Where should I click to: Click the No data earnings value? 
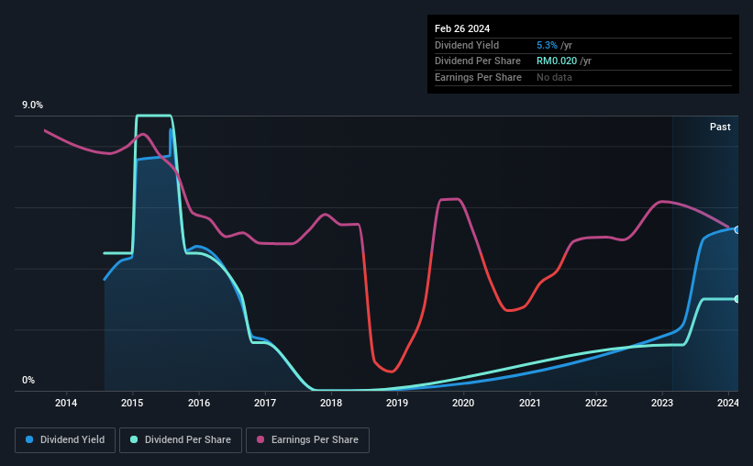[554, 77]
